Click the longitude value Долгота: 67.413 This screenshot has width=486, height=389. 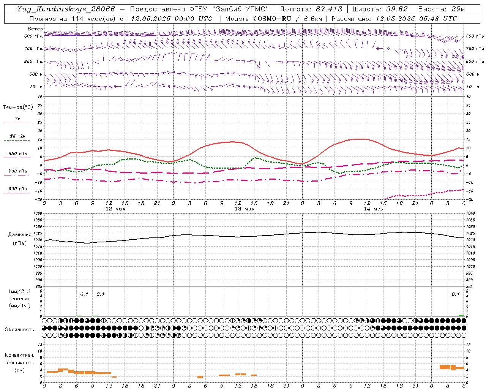pos(311,9)
